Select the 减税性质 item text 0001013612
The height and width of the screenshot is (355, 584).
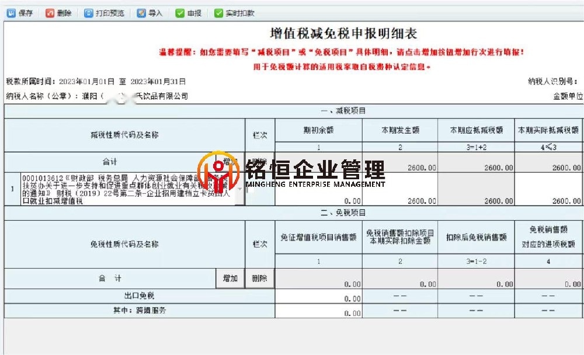(126, 190)
